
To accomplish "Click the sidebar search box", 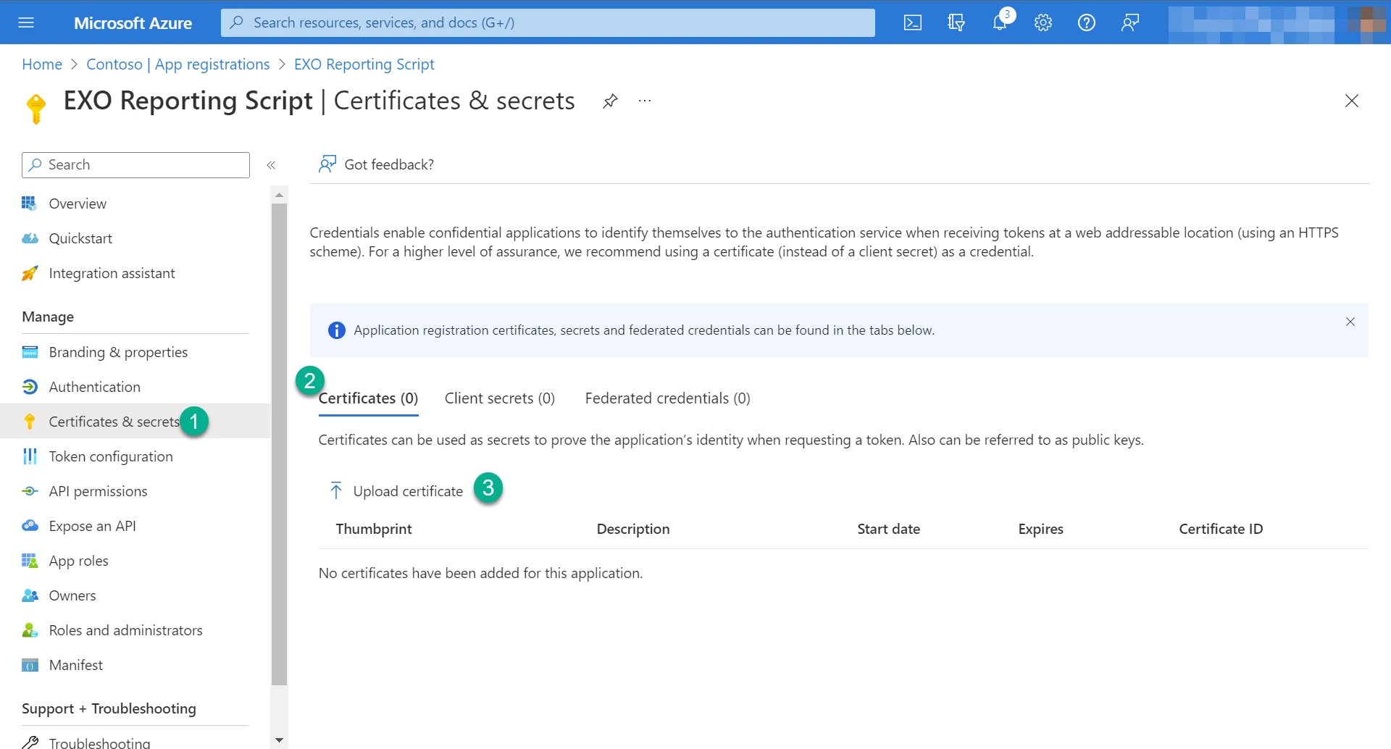I will (x=135, y=164).
